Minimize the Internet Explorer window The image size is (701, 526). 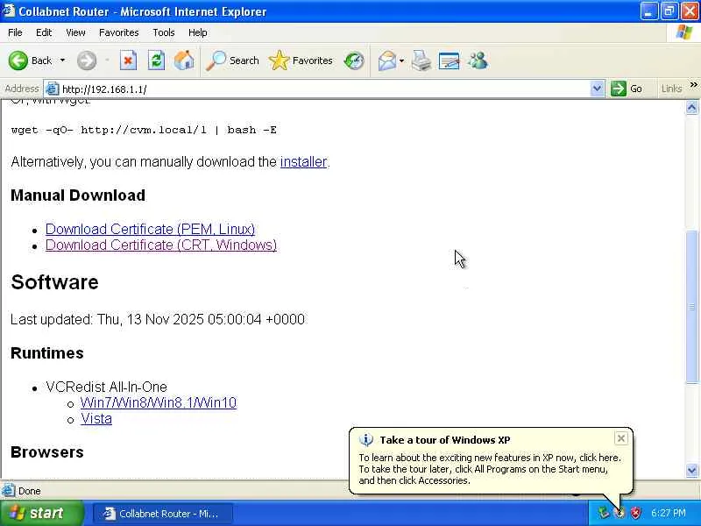[x=648, y=11]
